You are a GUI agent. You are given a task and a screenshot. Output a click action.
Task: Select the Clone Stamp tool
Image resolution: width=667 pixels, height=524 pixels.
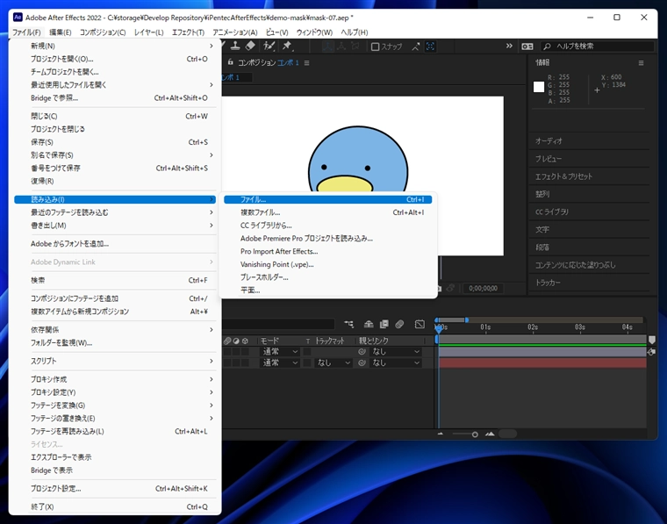236,47
